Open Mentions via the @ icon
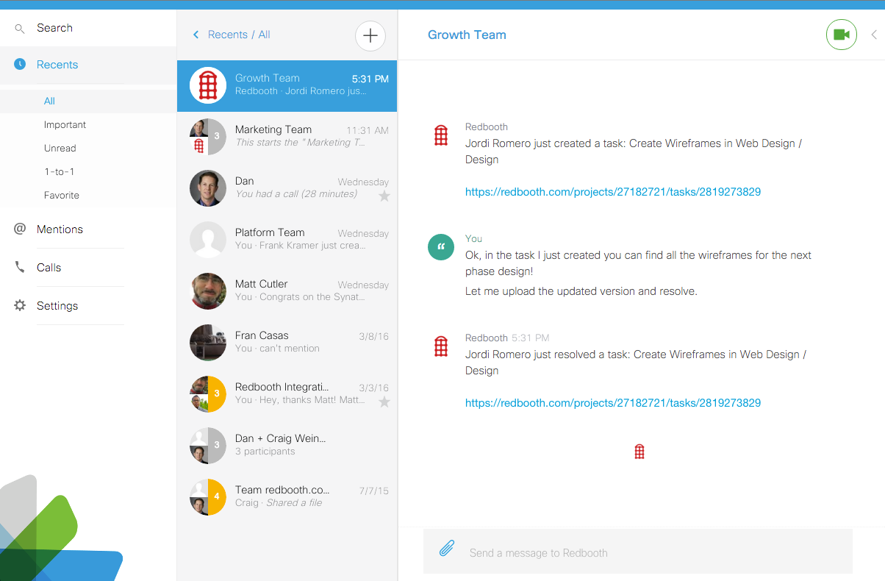This screenshot has width=885, height=581. click(19, 229)
